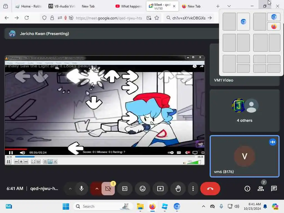This screenshot has width=284, height=213.
Task: Open notifications bell in system tray
Action: (265, 206)
